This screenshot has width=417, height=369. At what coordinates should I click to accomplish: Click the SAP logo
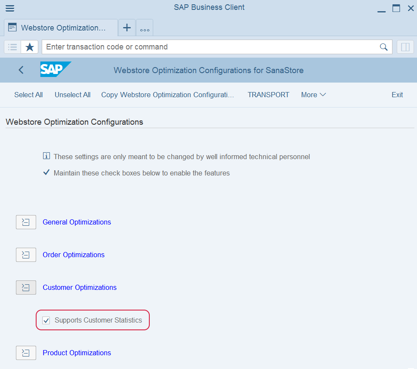(x=55, y=70)
